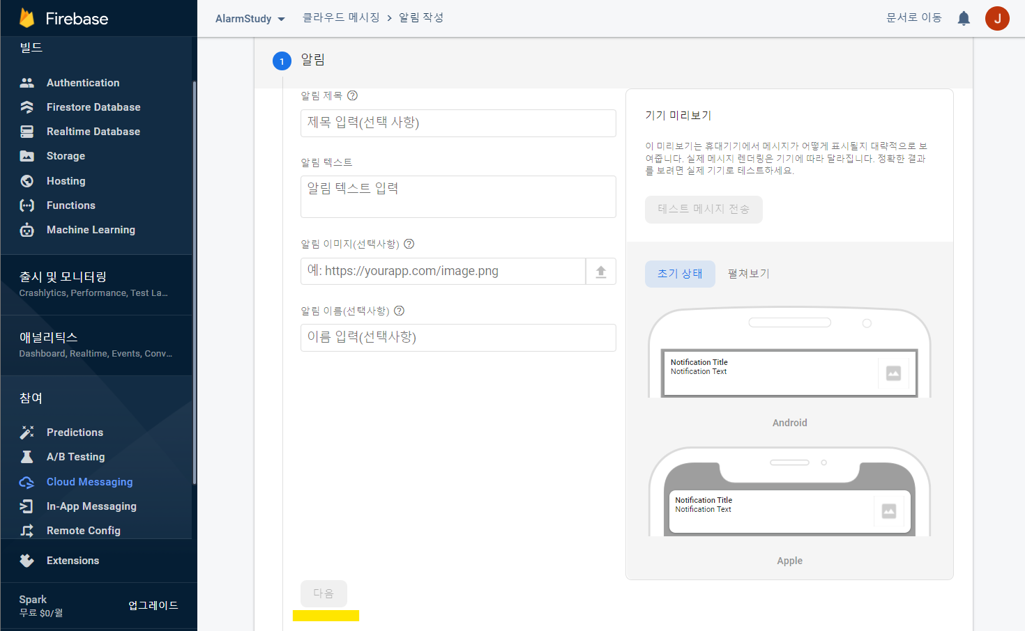Image resolution: width=1025 pixels, height=631 pixels.
Task: Click the Android notification preview card
Action: (789, 373)
